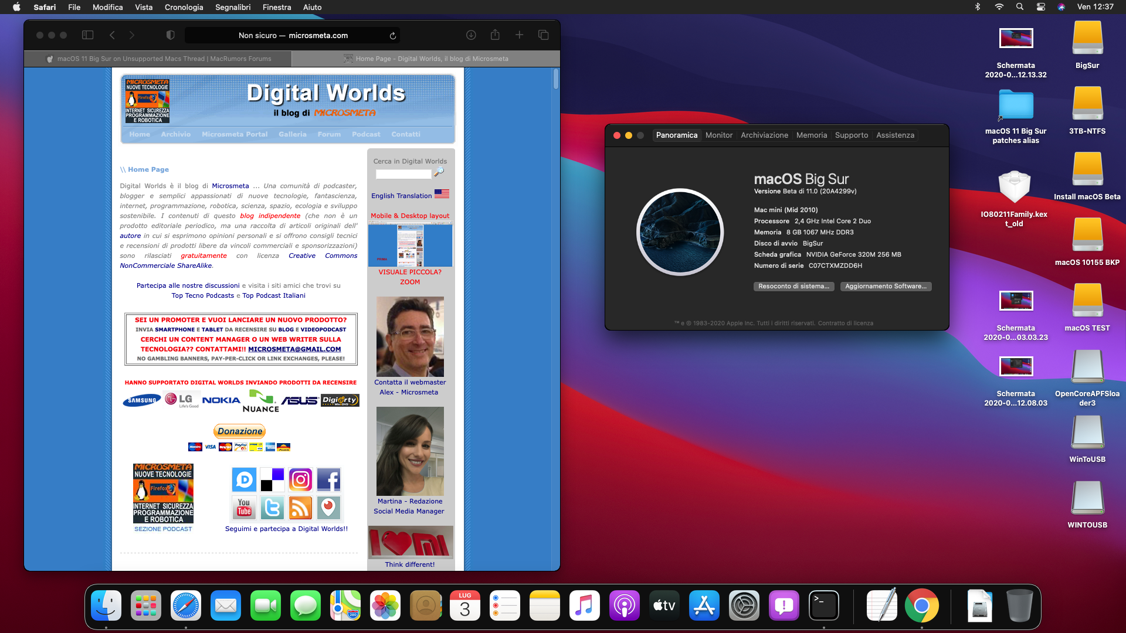1126x633 pixels.
Task: Switch to the Memoria tab
Action: click(811, 135)
